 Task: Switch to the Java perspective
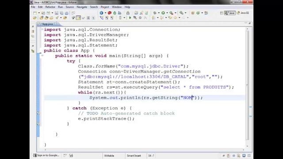230,13
